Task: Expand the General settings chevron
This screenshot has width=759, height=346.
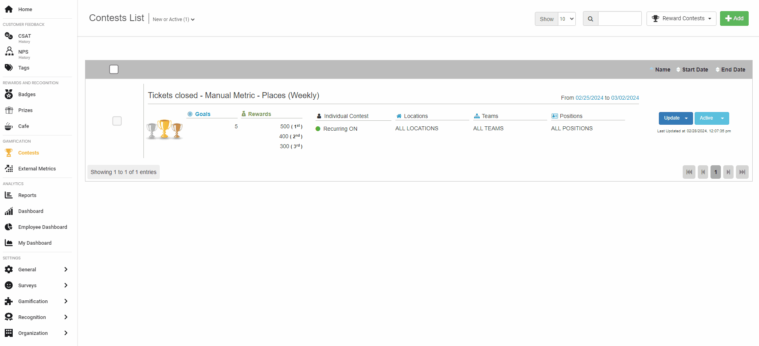Action: point(66,269)
